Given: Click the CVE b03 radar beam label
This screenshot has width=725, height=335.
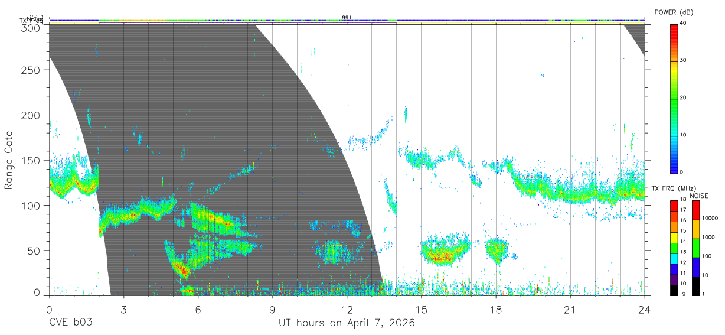Looking at the screenshot, I should coord(70,324).
